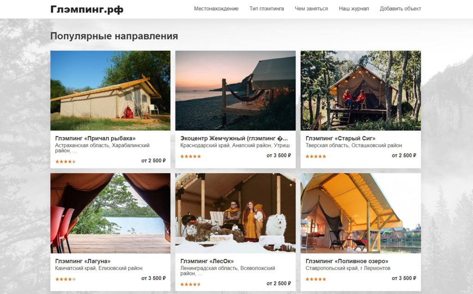Click star rating of Поливное озеро
The height and width of the screenshot is (294, 473).
pos(316,279)
